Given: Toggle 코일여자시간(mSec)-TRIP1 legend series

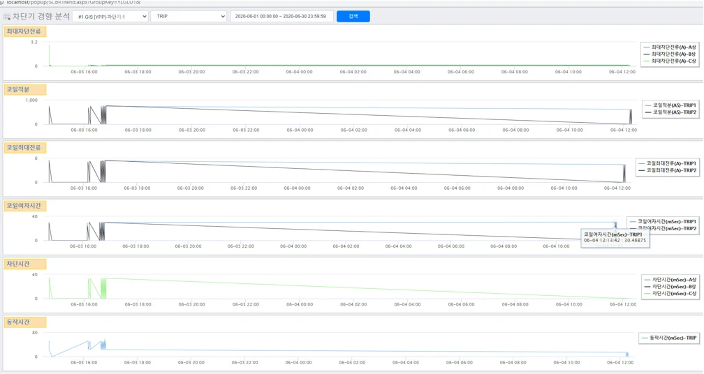Looking at the screenshot, I should (x=663, y=221).
